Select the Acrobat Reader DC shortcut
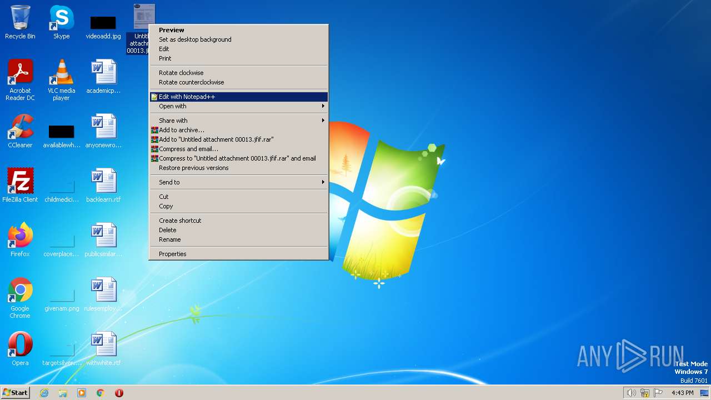Screen dimensions: 711x400 point(20,80)
